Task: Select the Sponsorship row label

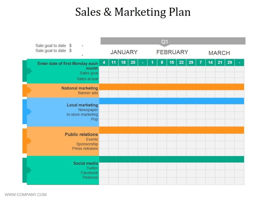Action: pos(87,144)
